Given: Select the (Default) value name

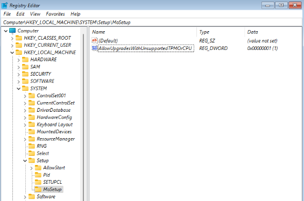Looking at the screenshot, I should (x=108, y=41).
